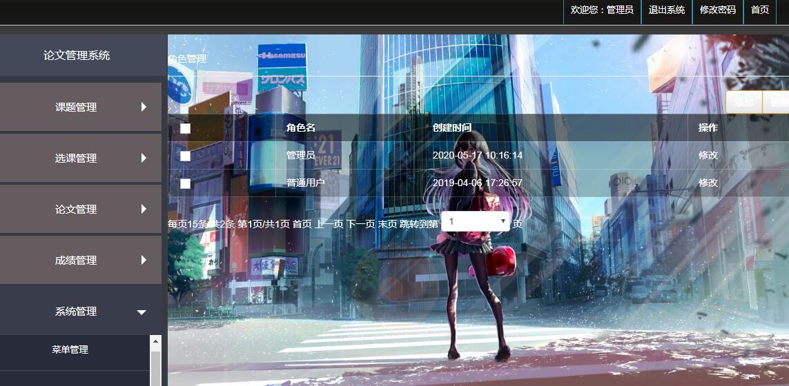Screen dimensions: 789x386
Task: Click the 2020-05-17 10:16:14 timestamp
Action: [478, 155]
